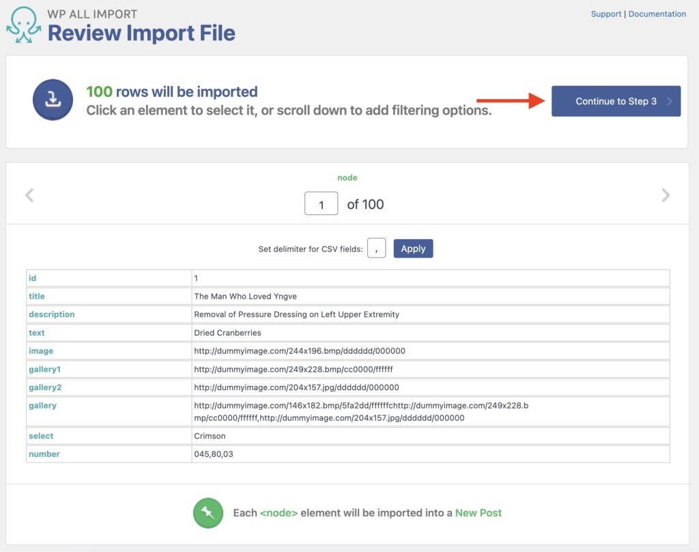Screen dimensions: 699x552
Task: Select the number element row
Action: [x=44, y=454]
